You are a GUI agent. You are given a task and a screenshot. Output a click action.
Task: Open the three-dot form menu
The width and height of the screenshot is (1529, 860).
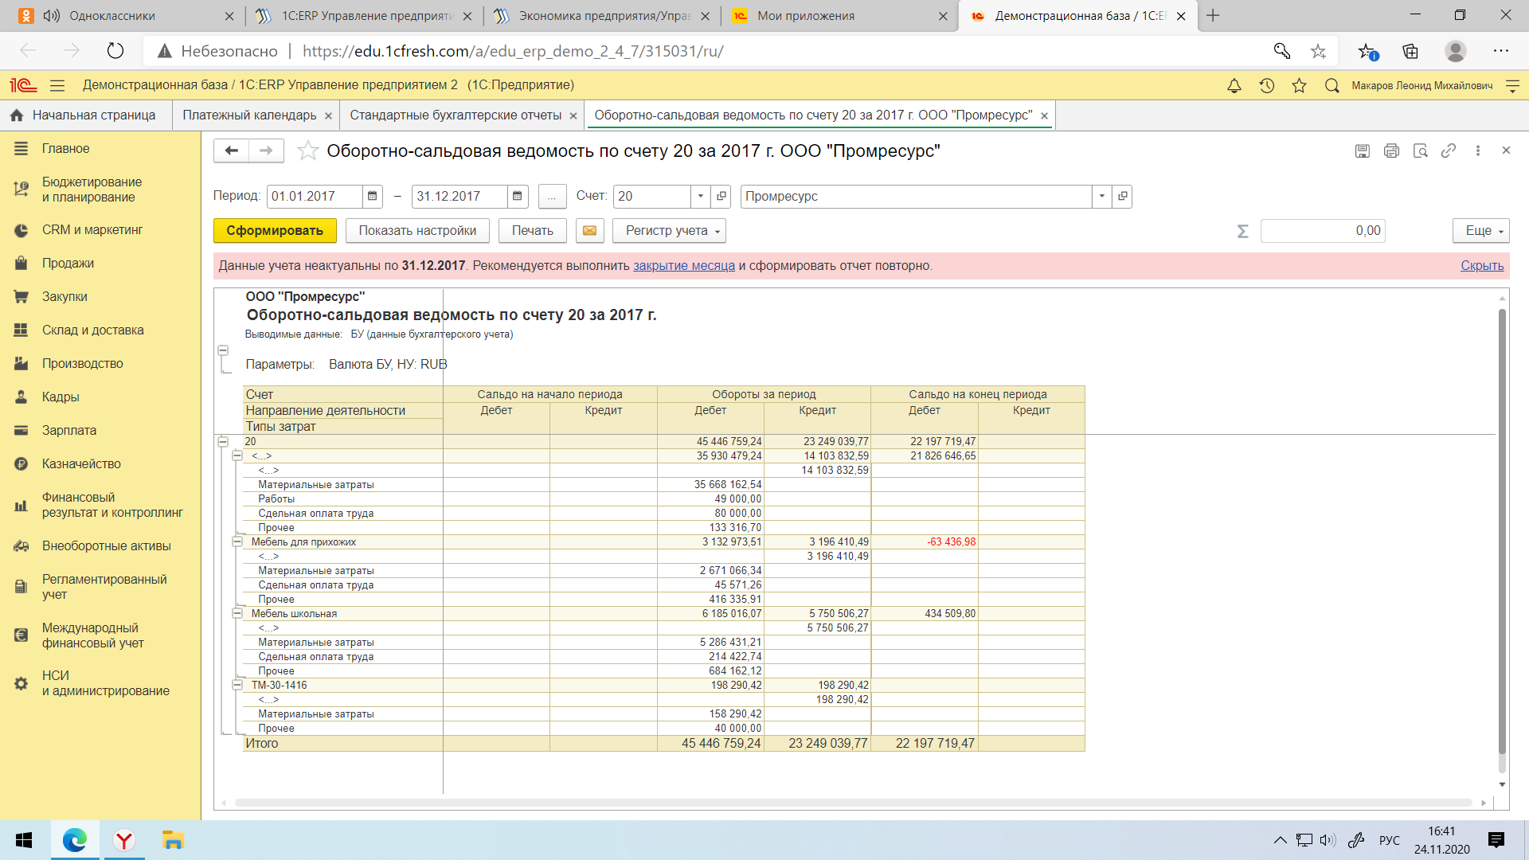point(1478,150)
